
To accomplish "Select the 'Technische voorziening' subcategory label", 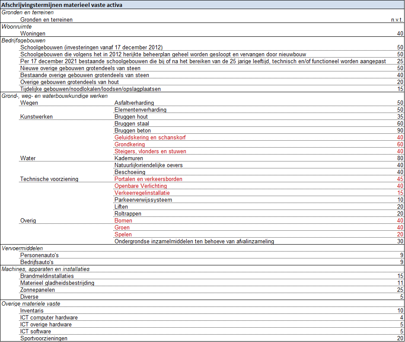I will pyautogui.click(x=49, y=179).
